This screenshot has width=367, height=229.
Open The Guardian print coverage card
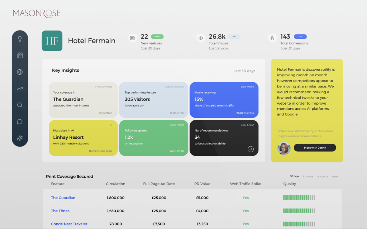[x=83, y=100]
